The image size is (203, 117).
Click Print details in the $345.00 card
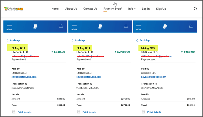(24, 112)
